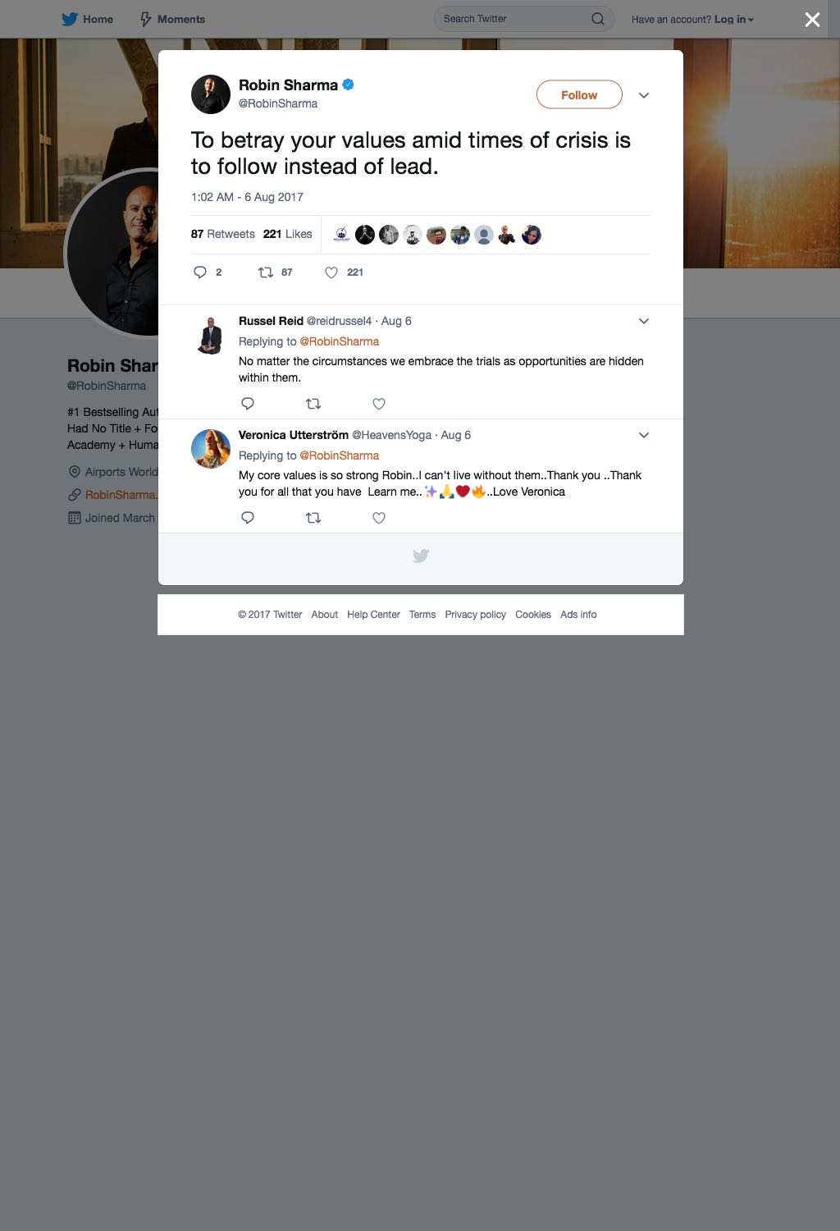Open options chevron on Russel Reid's reply
840x1231 pixels.
click(x=644, y=321)
